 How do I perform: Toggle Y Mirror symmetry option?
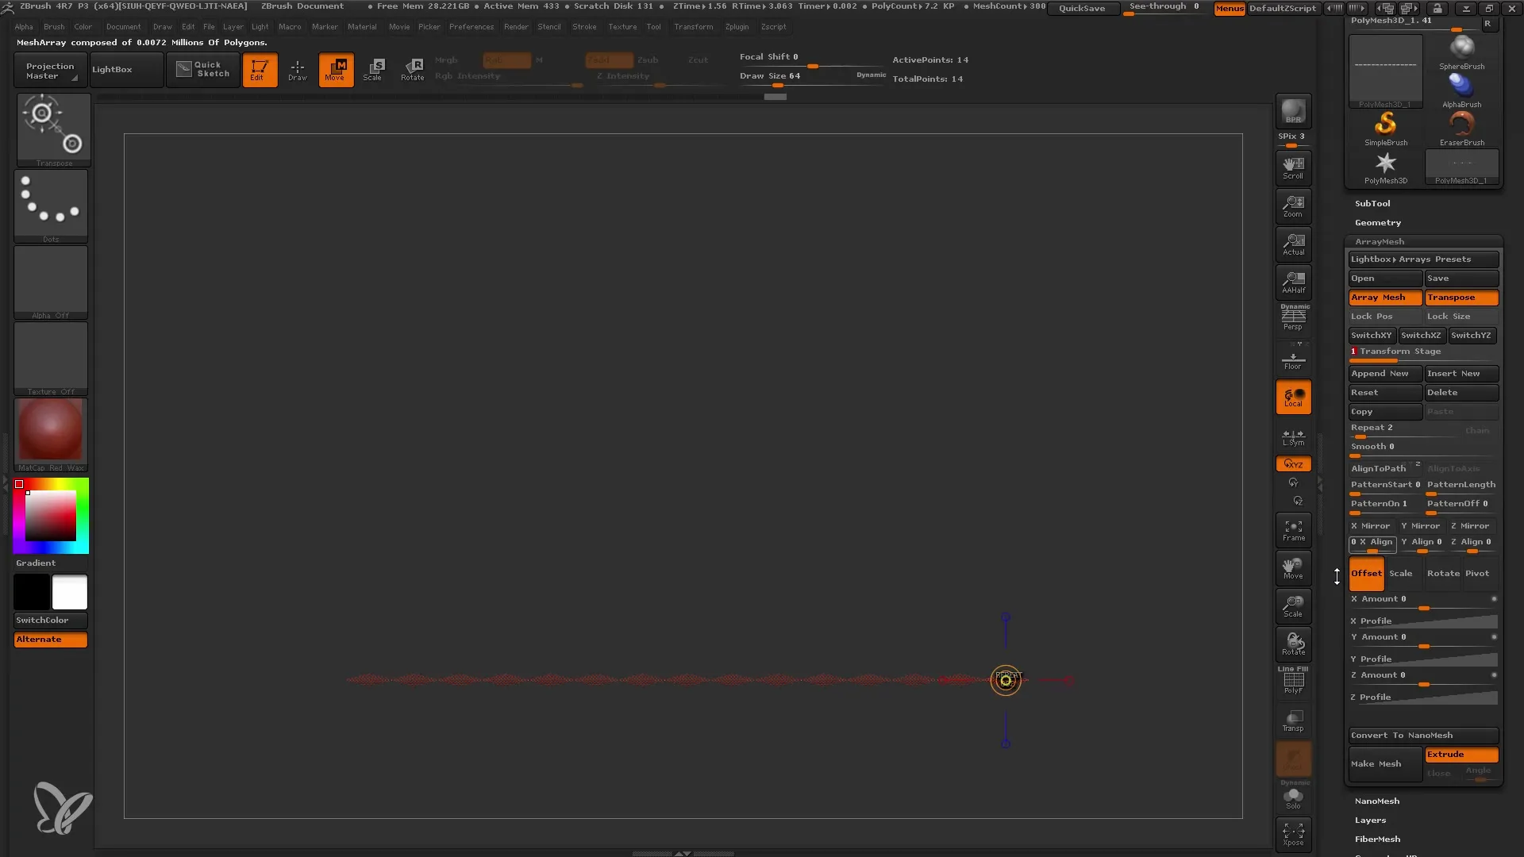1422,525
